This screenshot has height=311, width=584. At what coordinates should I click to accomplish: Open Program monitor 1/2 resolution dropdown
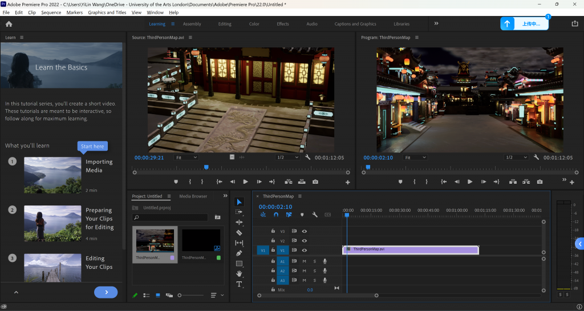pos(516,157)
